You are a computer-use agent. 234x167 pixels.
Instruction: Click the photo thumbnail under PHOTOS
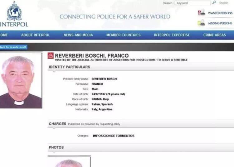[x=69, y=161]
